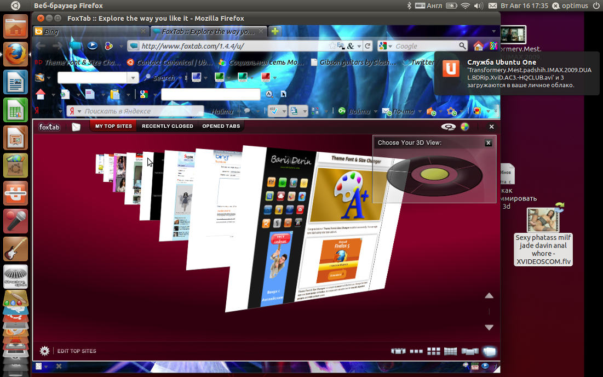
Task: Click the Firefox reload button in the address bar
Action: coord(368,46)
